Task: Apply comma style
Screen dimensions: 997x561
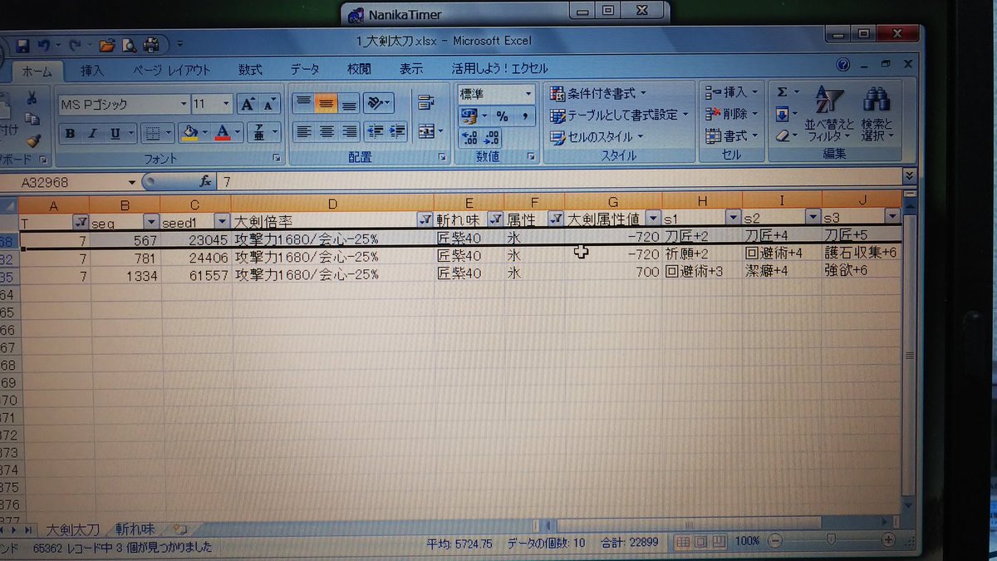Action: click(524, 116)
